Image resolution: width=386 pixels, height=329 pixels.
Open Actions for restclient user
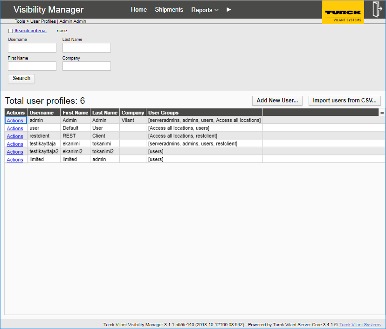tap(15, 136)
